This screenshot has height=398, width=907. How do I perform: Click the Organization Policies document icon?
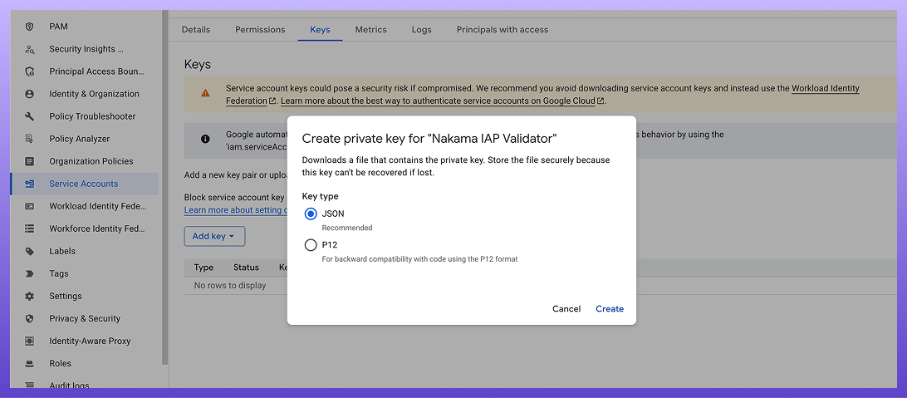pos(30,161)
